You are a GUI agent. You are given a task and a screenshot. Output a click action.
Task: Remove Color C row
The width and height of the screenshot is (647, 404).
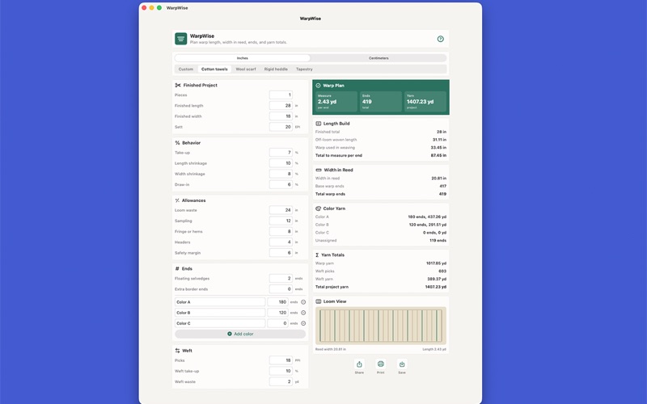pyautogui.click(x=303, y=324)
